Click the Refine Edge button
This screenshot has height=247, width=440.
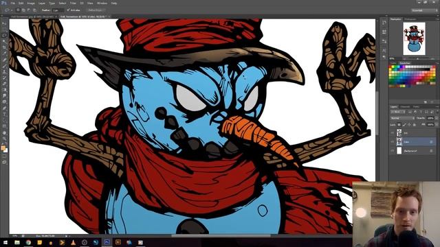pyautogui.click(x=96, y=10)
